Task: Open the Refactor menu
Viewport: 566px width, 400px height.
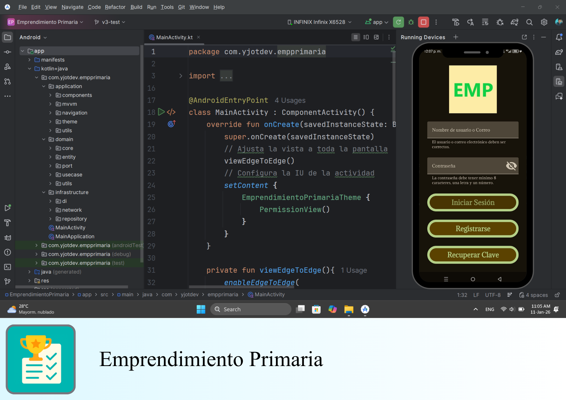Action: pyautogui.click(x=115, y=7)
